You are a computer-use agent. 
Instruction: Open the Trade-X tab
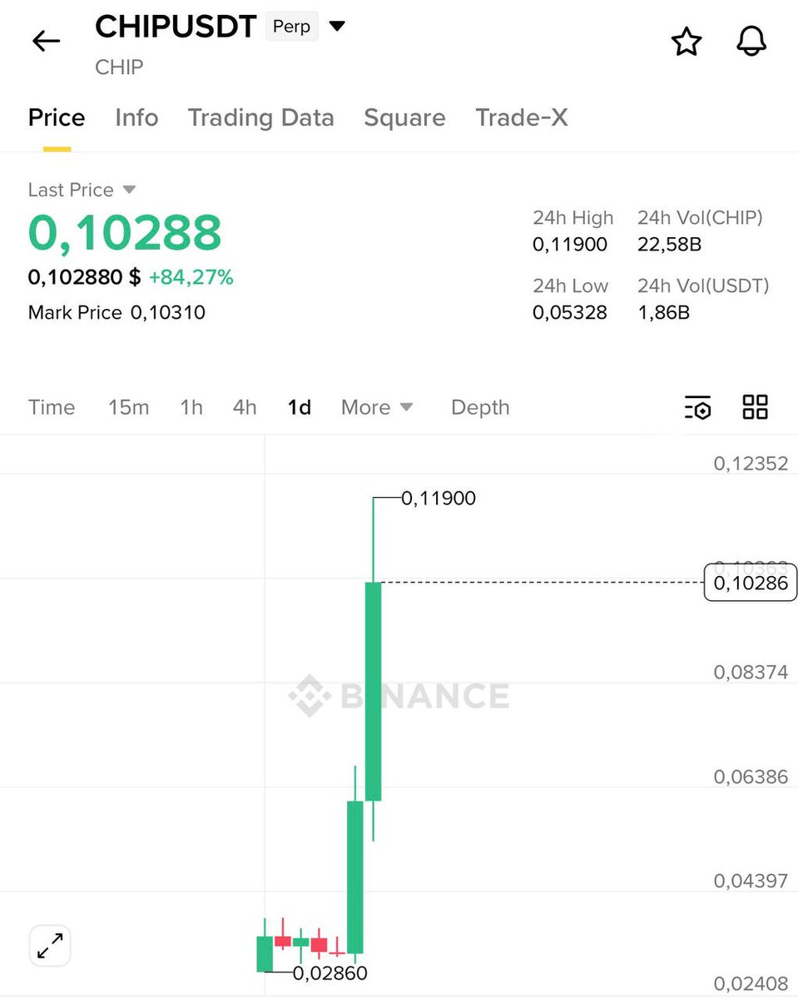521,118
